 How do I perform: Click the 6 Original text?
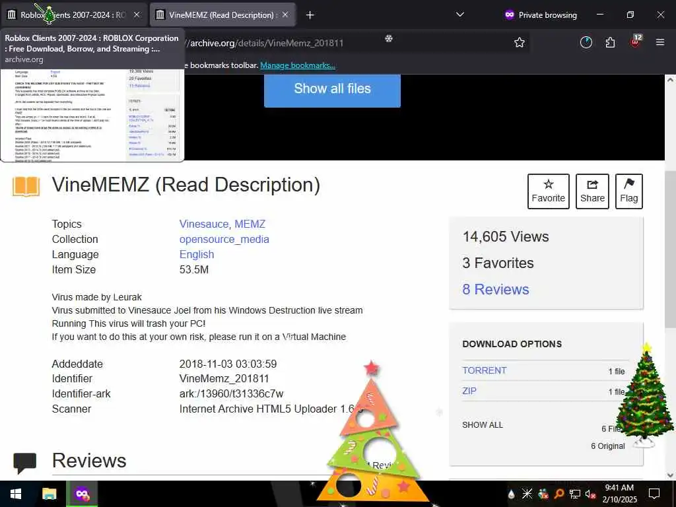(x=607, y=446)
